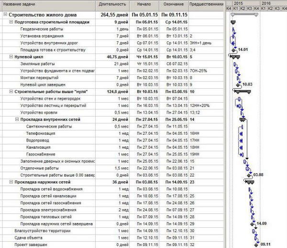287x248 pixels.
Task: Click the Газоснабжение Gantt bar
Action: pyautogui.click(x=242, y=154)
